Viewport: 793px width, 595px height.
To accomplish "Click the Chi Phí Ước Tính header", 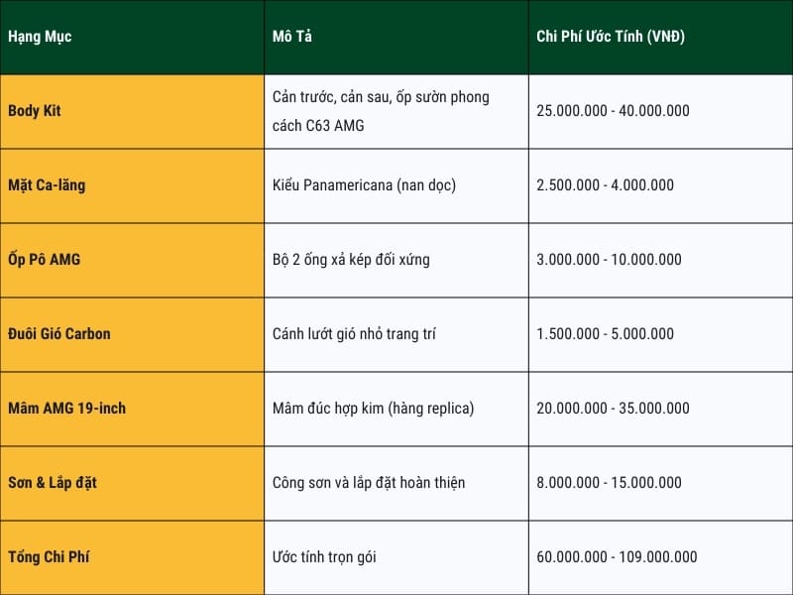I will [x=611, y=37].
